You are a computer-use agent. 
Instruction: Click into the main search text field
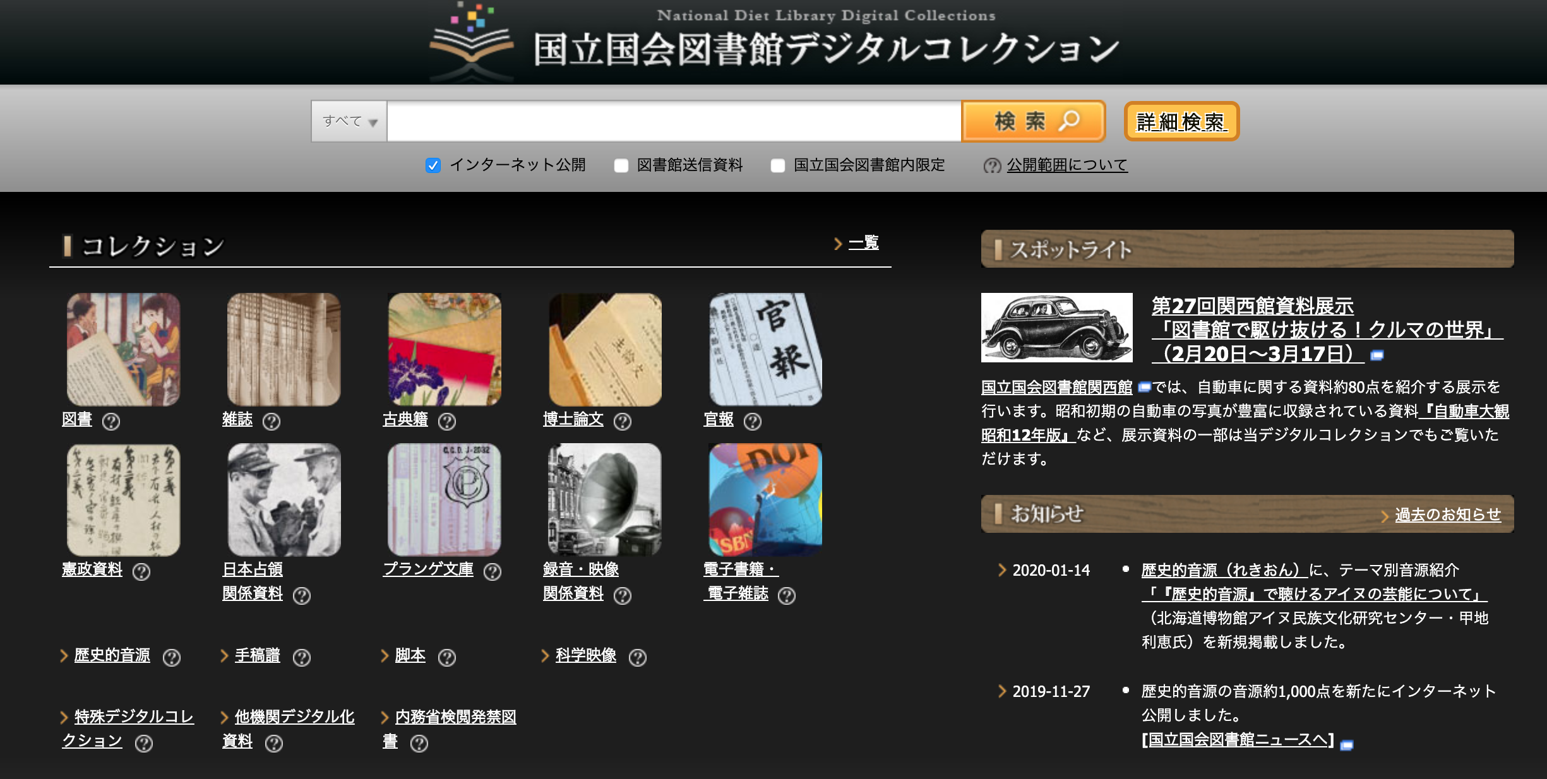pos(674,121)
